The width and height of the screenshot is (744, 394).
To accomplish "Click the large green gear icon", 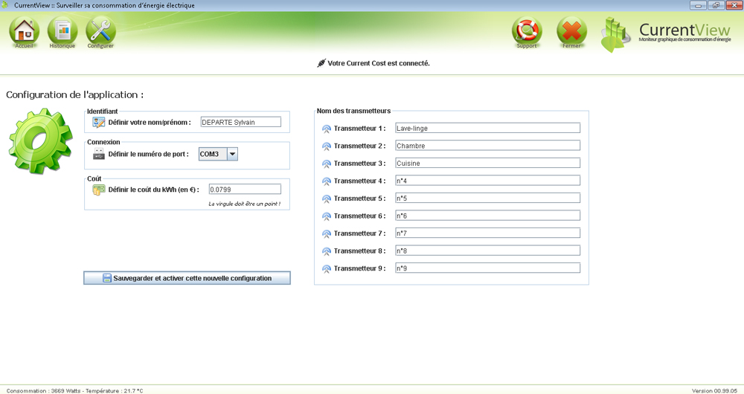I will click(40, 141).
